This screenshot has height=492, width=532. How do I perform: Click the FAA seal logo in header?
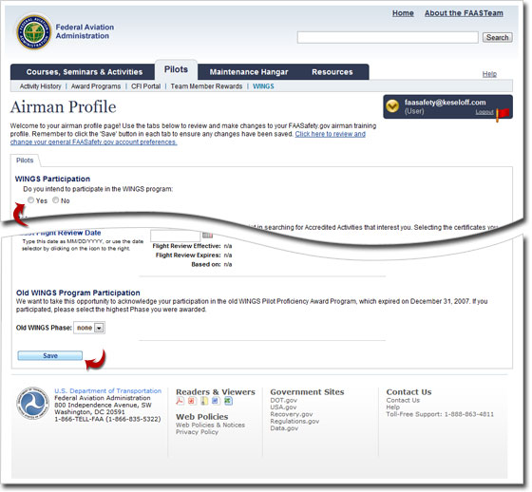pyautogui.click(x=34, y=32)
